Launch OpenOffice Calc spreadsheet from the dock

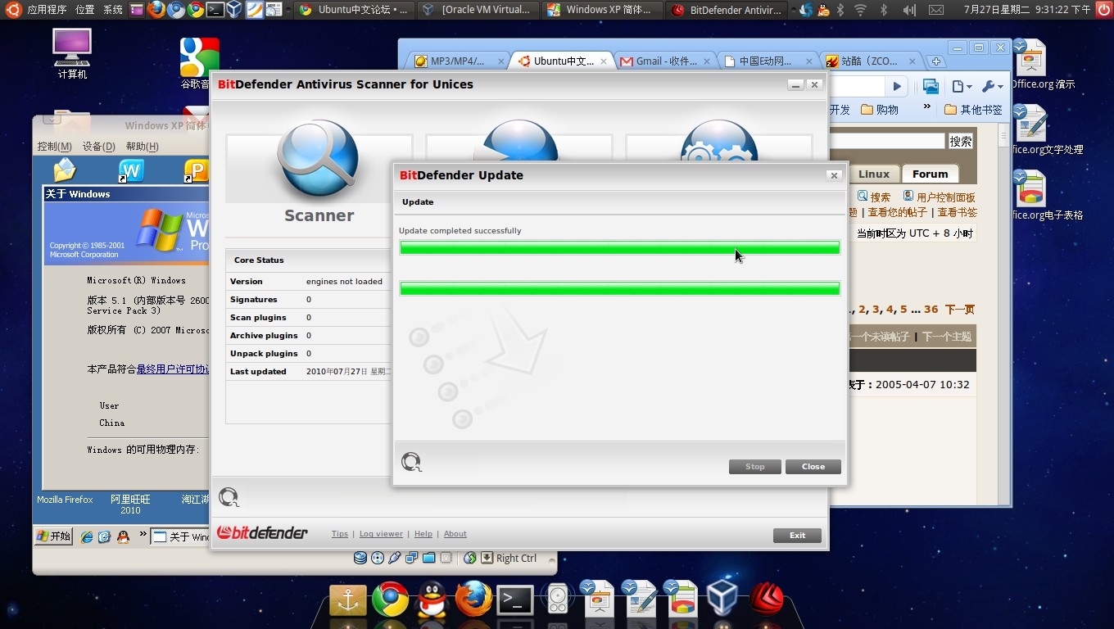[x=681, y=599]
